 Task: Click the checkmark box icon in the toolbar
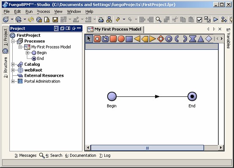pos(199,19)
